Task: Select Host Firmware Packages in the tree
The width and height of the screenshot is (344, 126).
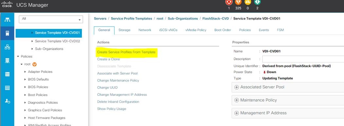Action: 47,118
